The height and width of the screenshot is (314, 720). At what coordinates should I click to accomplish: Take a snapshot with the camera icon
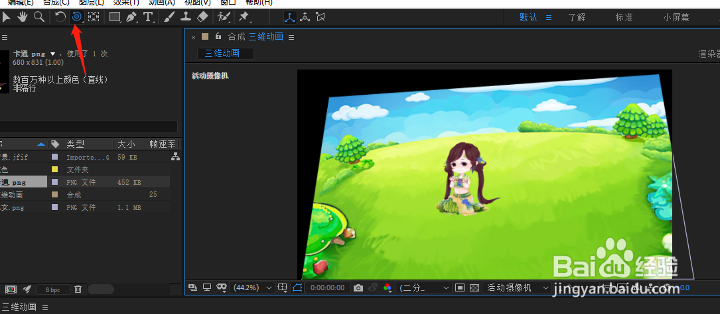[358, 288]
